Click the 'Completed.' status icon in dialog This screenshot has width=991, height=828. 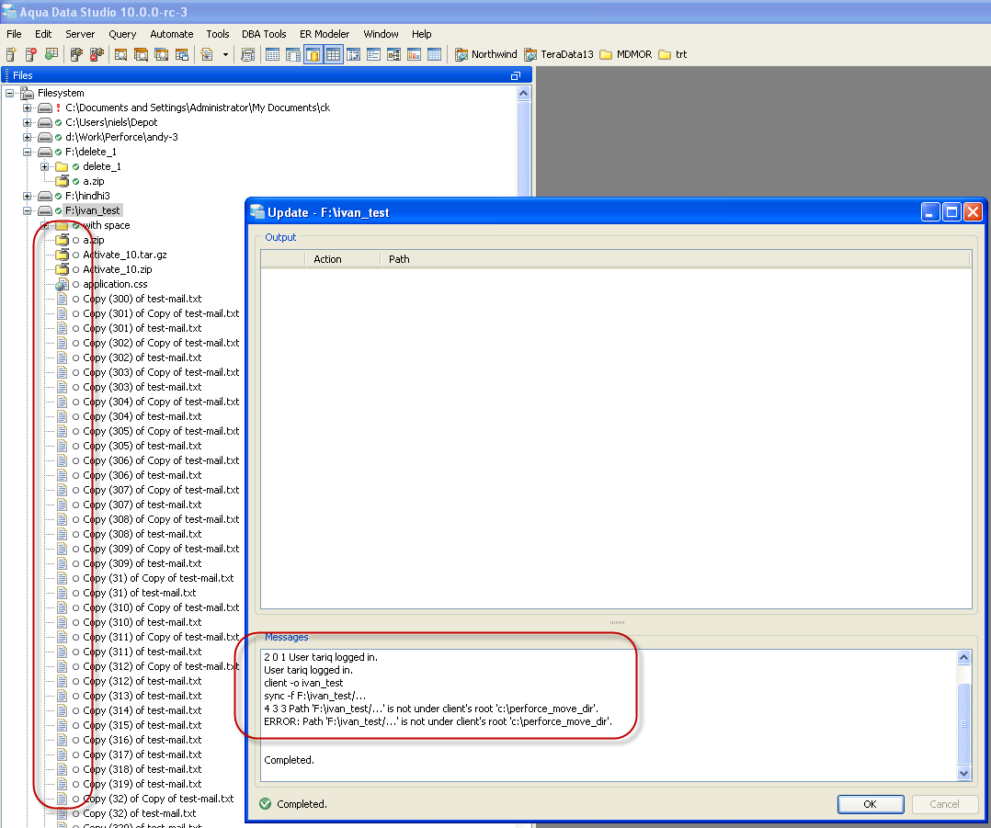tap(266, 804)
